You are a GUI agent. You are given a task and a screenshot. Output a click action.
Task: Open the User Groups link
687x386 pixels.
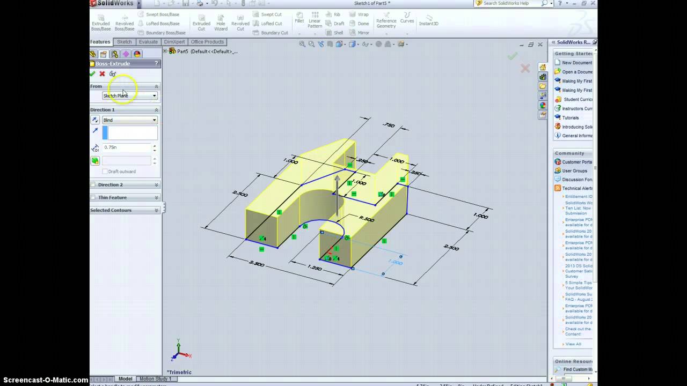[x=574, y=171]
